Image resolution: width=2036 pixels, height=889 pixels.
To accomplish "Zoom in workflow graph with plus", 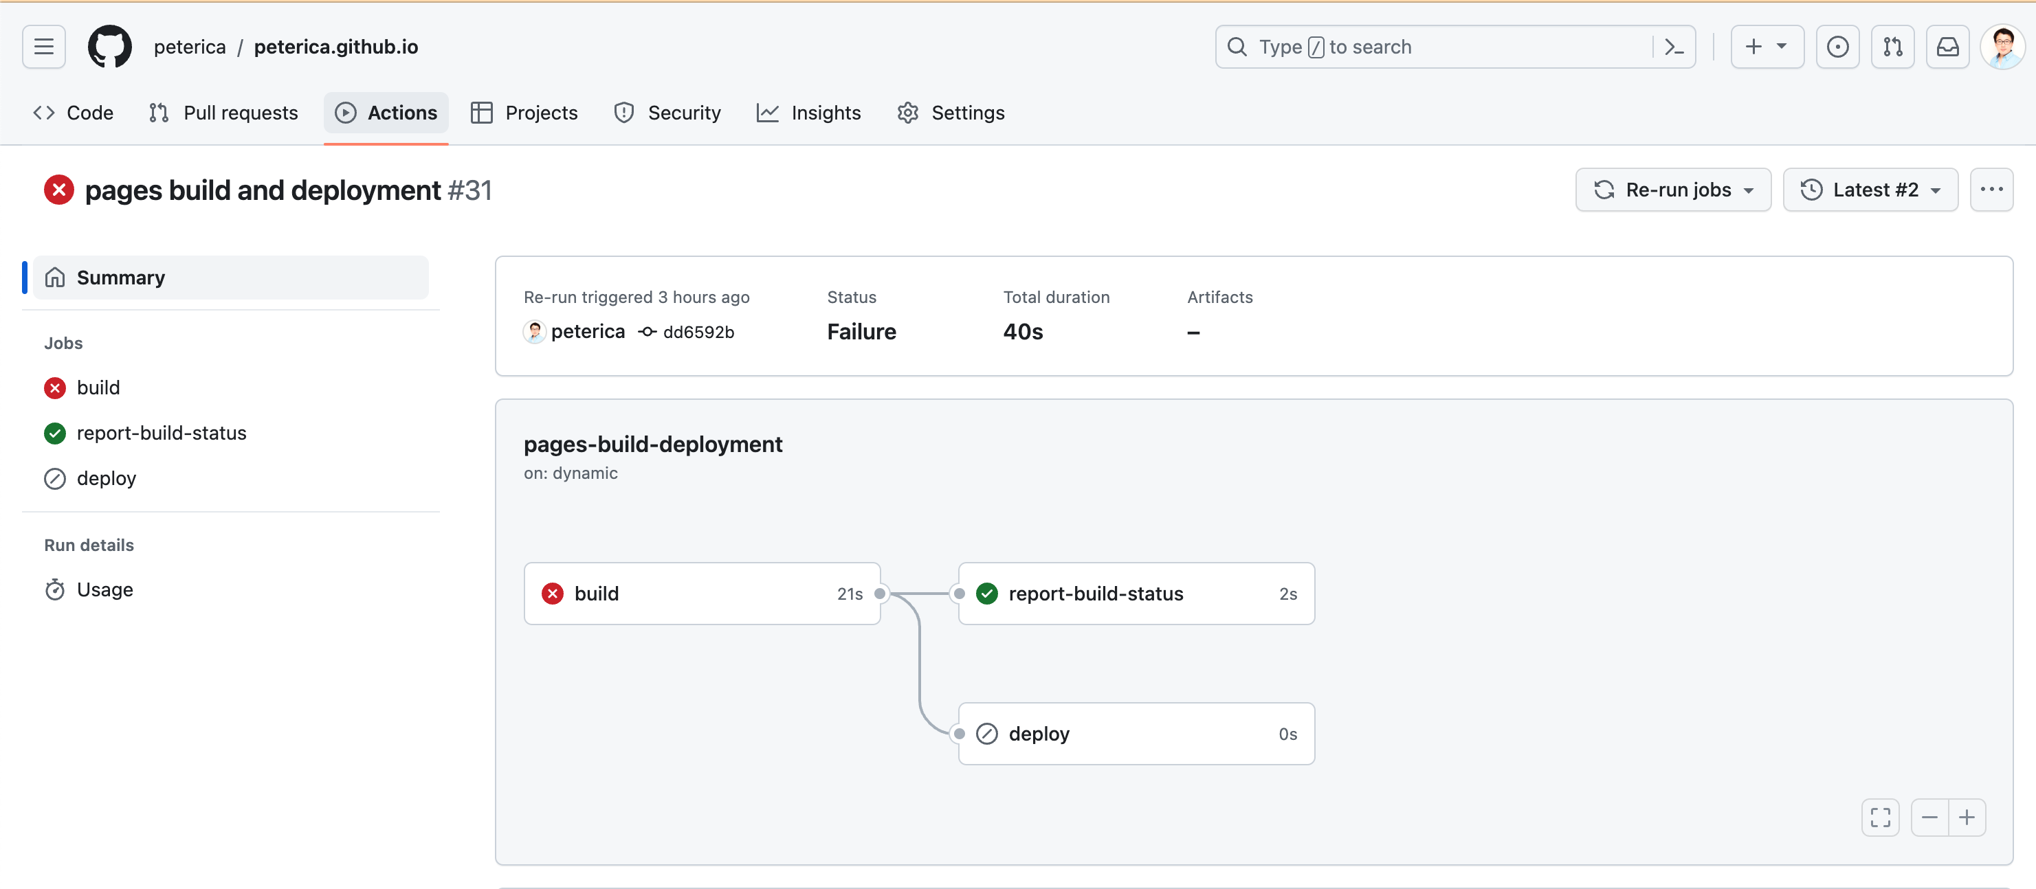I will [1967, 817].
